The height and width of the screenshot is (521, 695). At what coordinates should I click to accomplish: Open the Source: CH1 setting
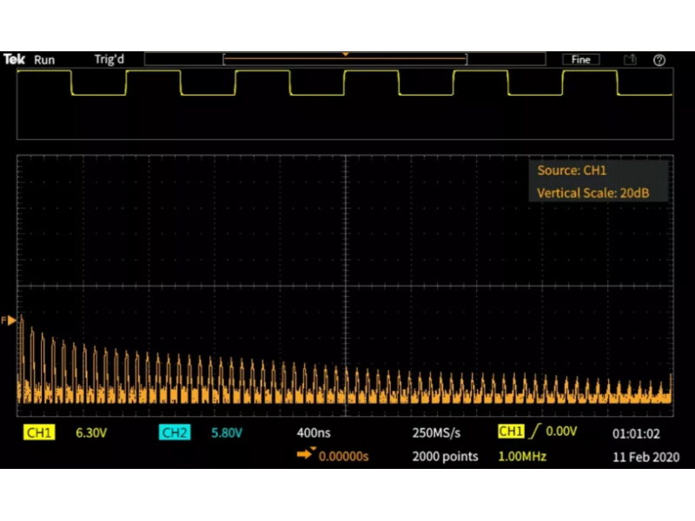tap(572, 171)
